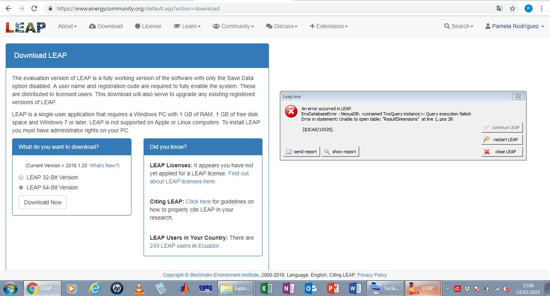Open the License nav item
This screenshot has width=550, height=296.
148,26
